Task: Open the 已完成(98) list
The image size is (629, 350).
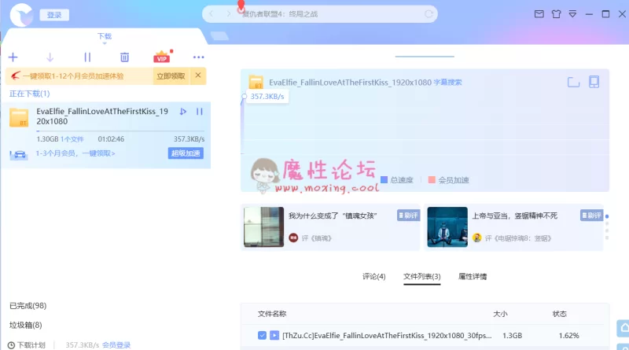Action: 28,306
